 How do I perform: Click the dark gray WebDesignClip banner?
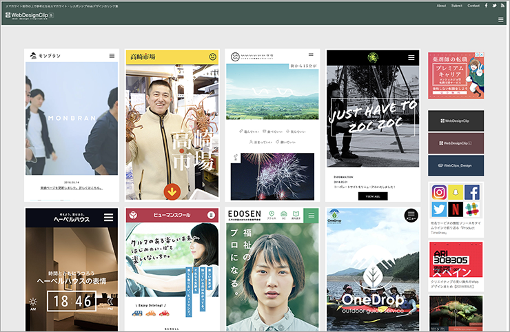[x=456, y=121]
